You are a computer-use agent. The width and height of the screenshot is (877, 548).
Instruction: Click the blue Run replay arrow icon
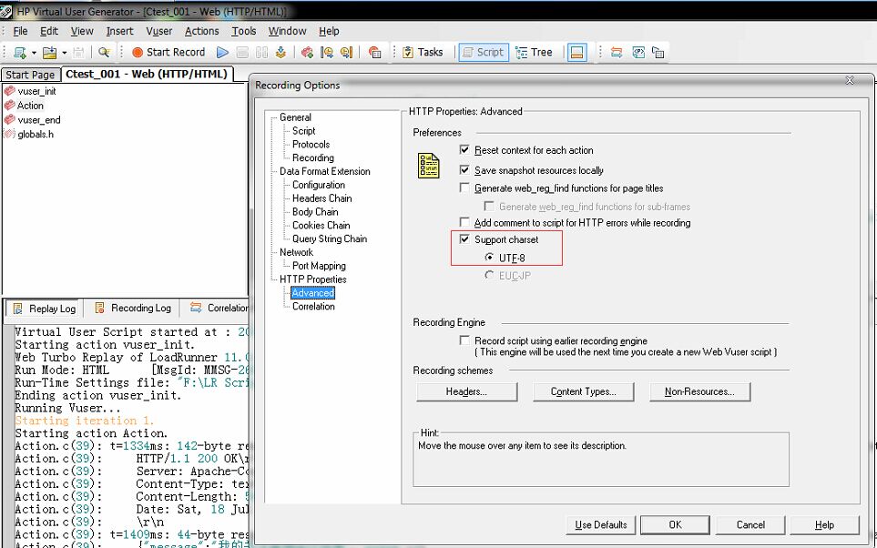click(x=222, y=53)
